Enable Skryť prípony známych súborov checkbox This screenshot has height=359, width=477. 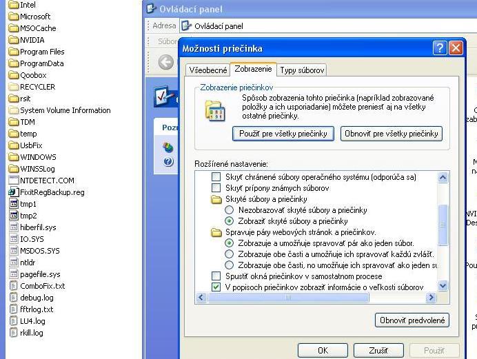216,188
